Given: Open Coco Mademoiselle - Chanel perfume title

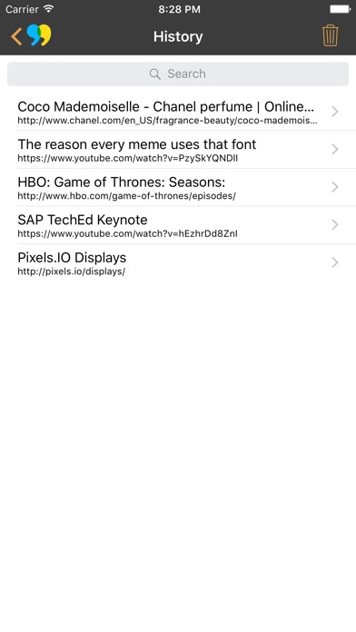Looking at the screenshot, I should click(x=165, y=107).
